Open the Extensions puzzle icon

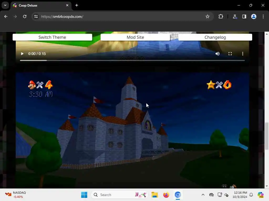(x=221, y=16)
